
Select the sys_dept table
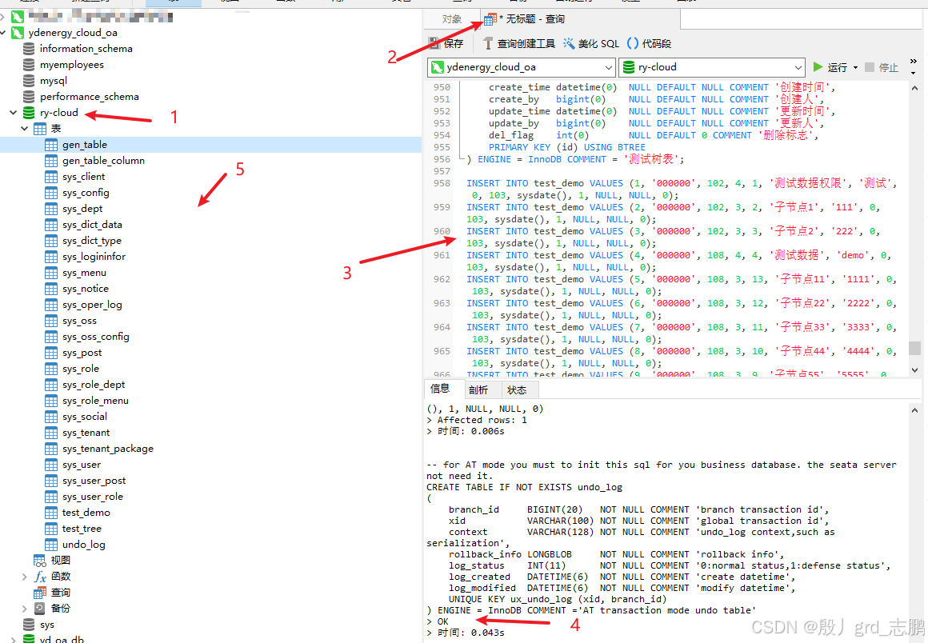click(82, 209)
